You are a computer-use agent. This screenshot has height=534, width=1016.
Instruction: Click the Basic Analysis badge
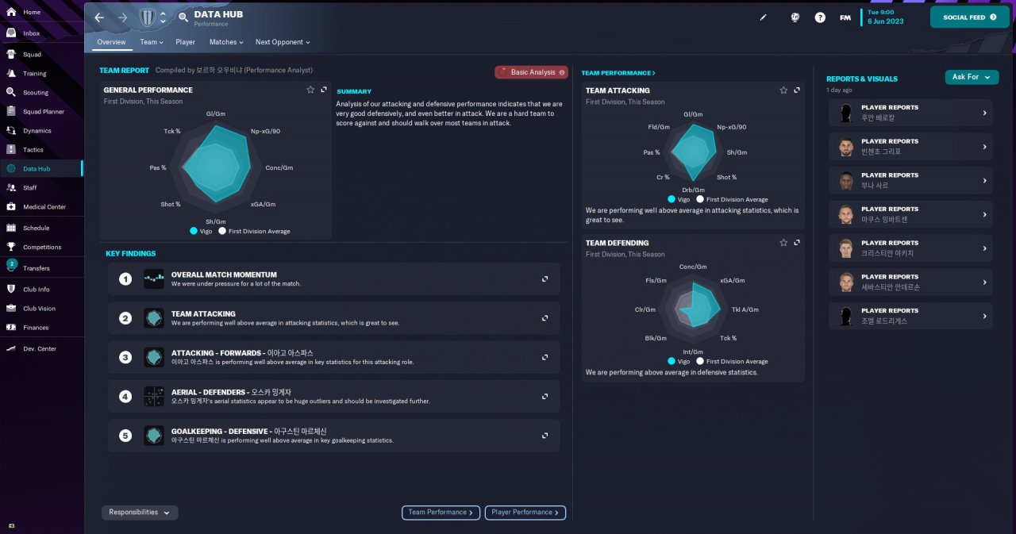[531, 72]
